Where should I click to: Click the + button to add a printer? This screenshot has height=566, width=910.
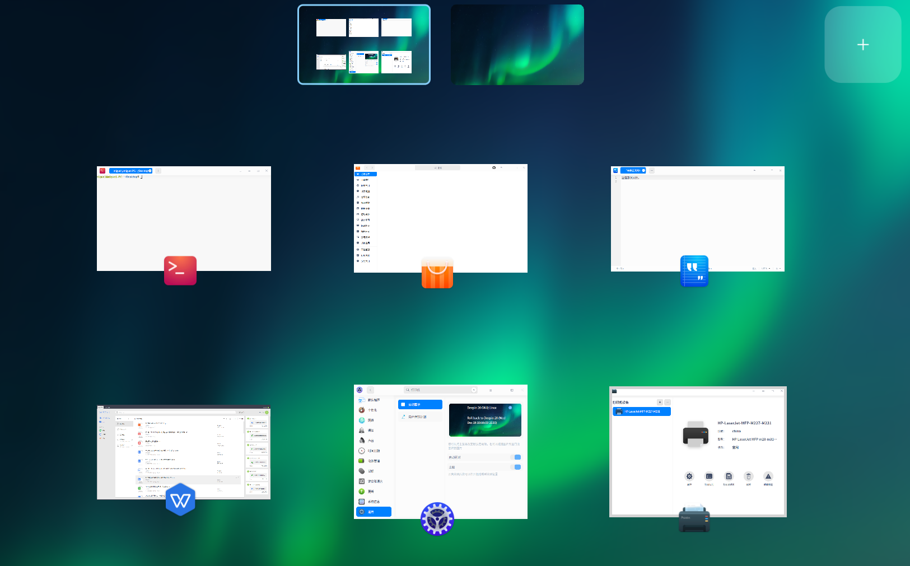click(660, 402)
